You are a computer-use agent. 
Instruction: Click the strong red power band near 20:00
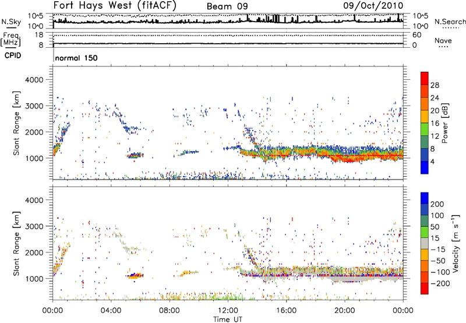click(348, 158)
